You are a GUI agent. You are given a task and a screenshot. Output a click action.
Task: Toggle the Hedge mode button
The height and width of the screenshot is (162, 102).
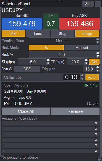87,33
